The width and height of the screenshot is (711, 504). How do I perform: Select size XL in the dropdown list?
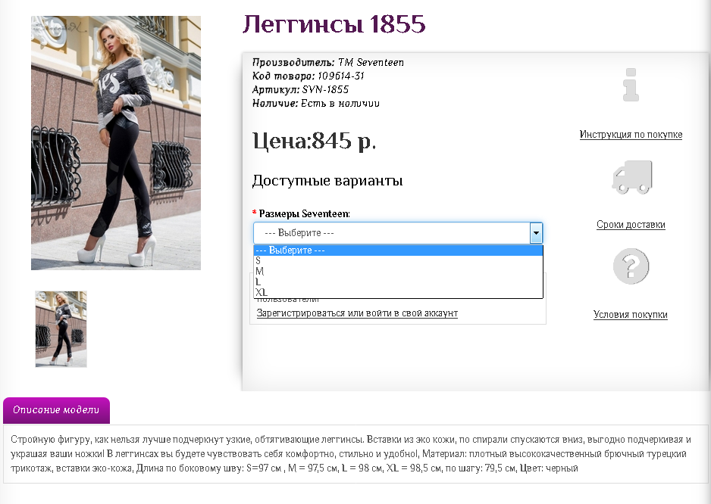point(398,292)
